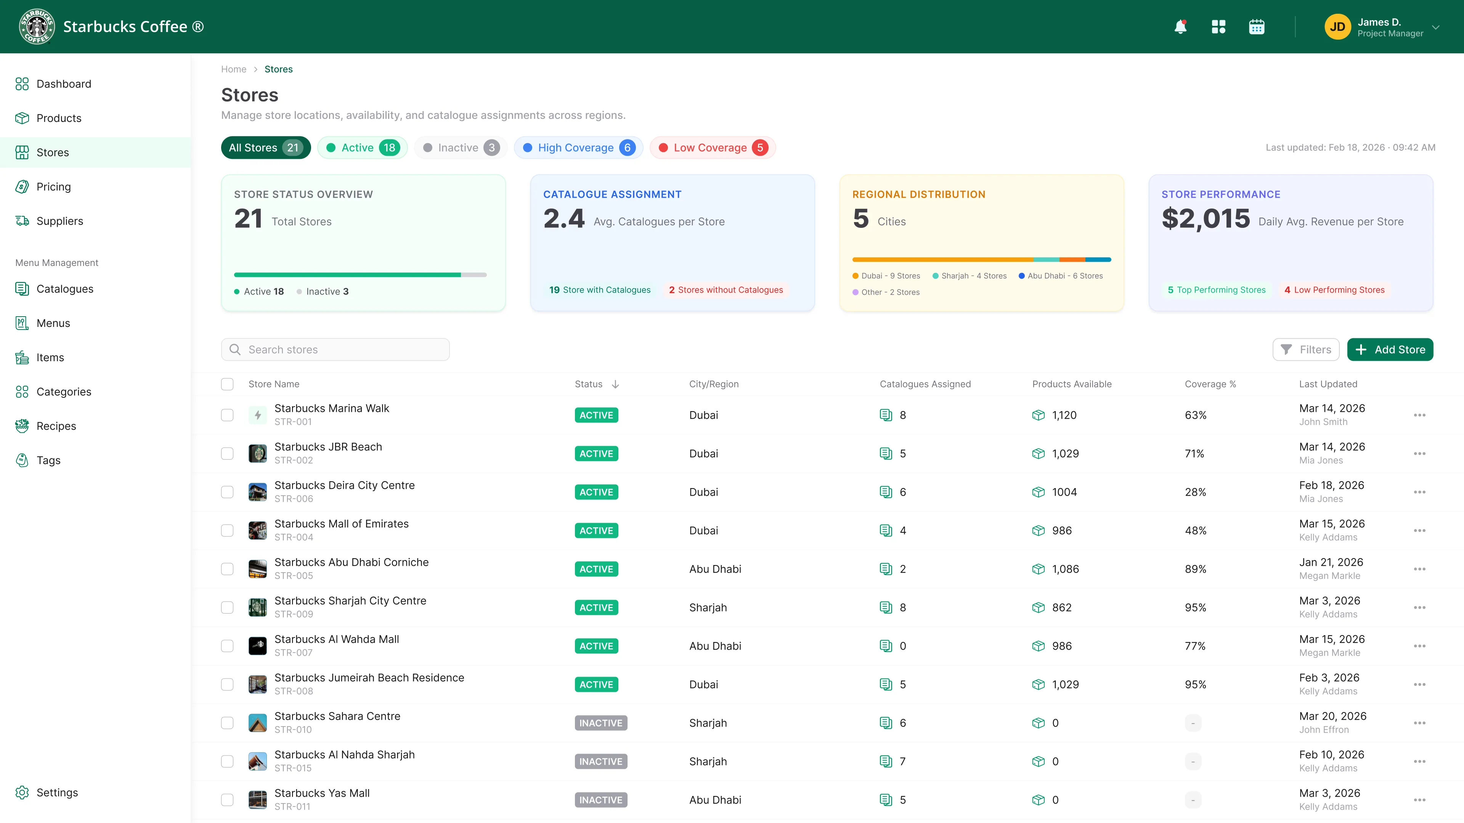The width and height of the screenshot is (1464, 823).
Task: Click the Items sidebar icon
Action: (22, 357)
